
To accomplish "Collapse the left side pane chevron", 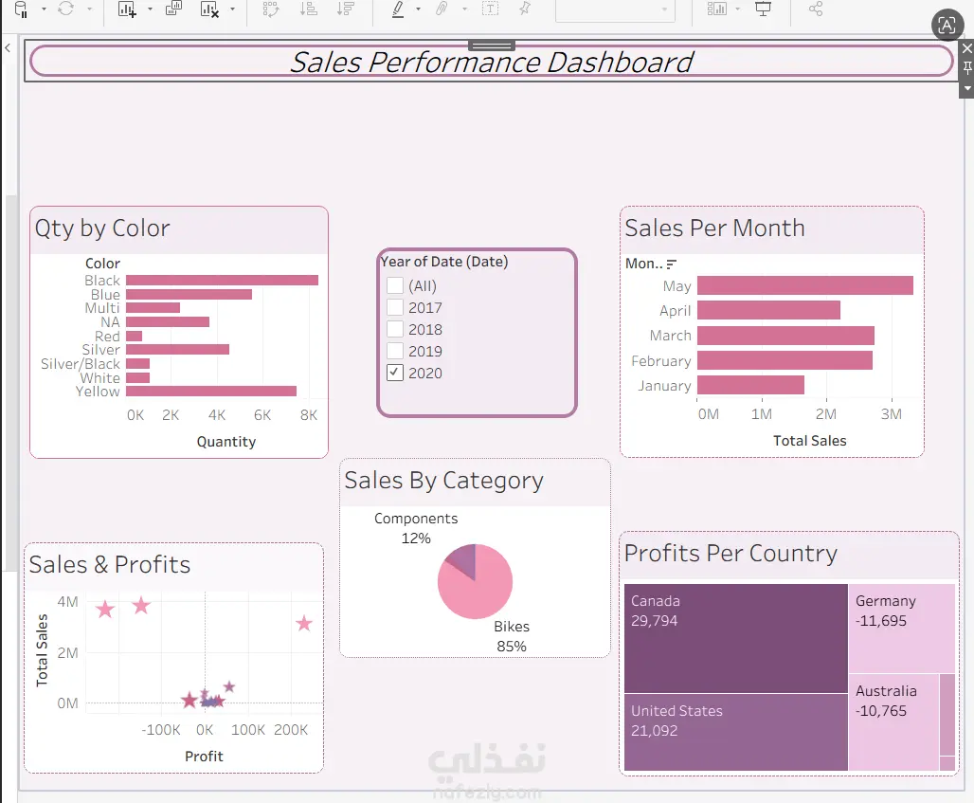I will click(8, 47).
